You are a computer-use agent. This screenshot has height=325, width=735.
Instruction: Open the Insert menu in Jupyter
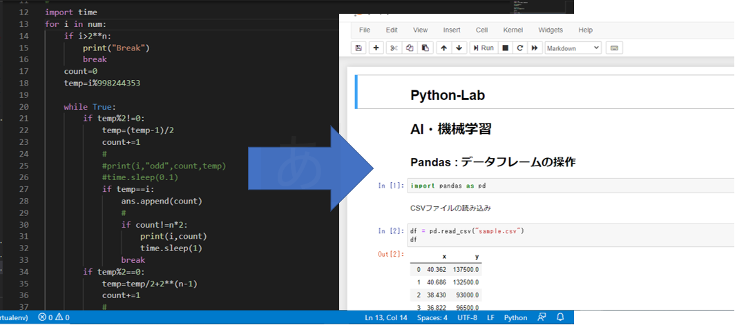(x=452, y=30)
